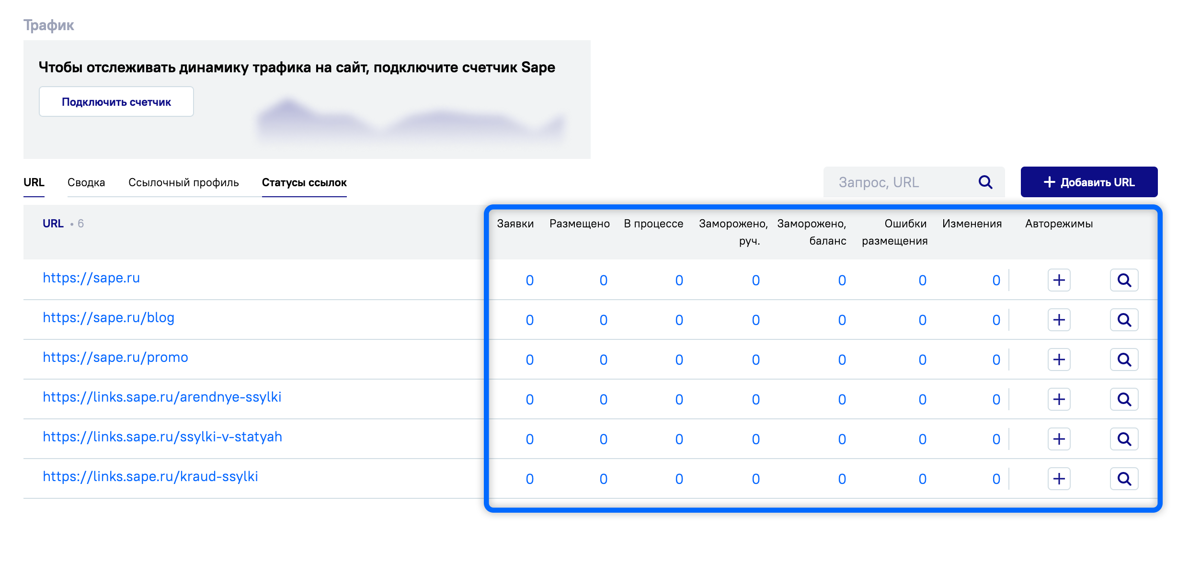Click the plus icon in the sape.ru/promo row
The image size is (1178, 573).
tap(1059, 360)
